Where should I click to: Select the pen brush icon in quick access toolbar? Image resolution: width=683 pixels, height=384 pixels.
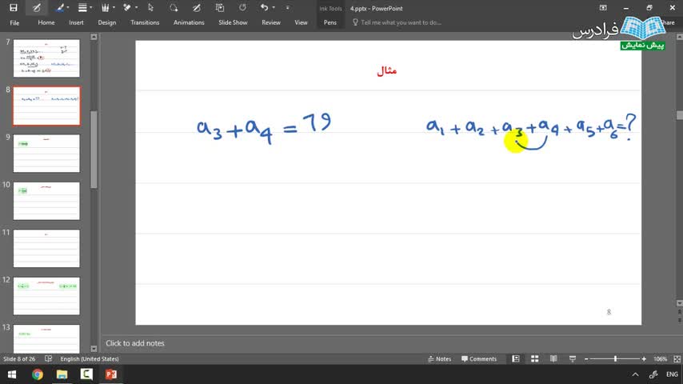[x=60, y=8]
